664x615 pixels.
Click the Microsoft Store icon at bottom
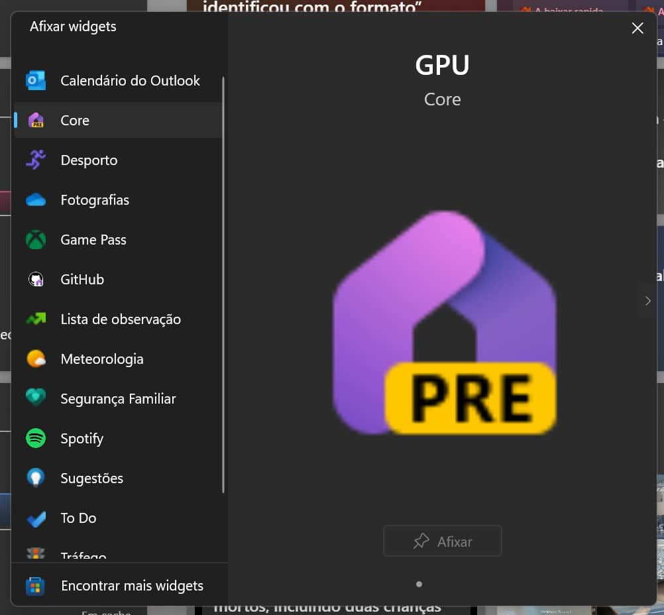coord(35,587)
